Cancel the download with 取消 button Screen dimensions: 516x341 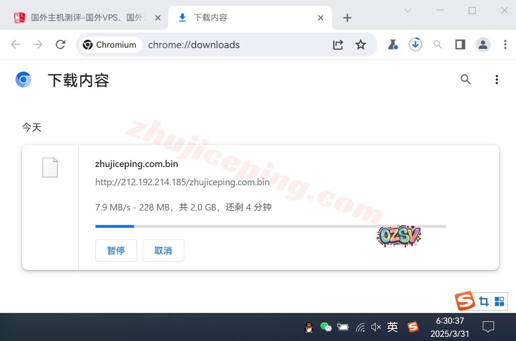pos(163,250)
